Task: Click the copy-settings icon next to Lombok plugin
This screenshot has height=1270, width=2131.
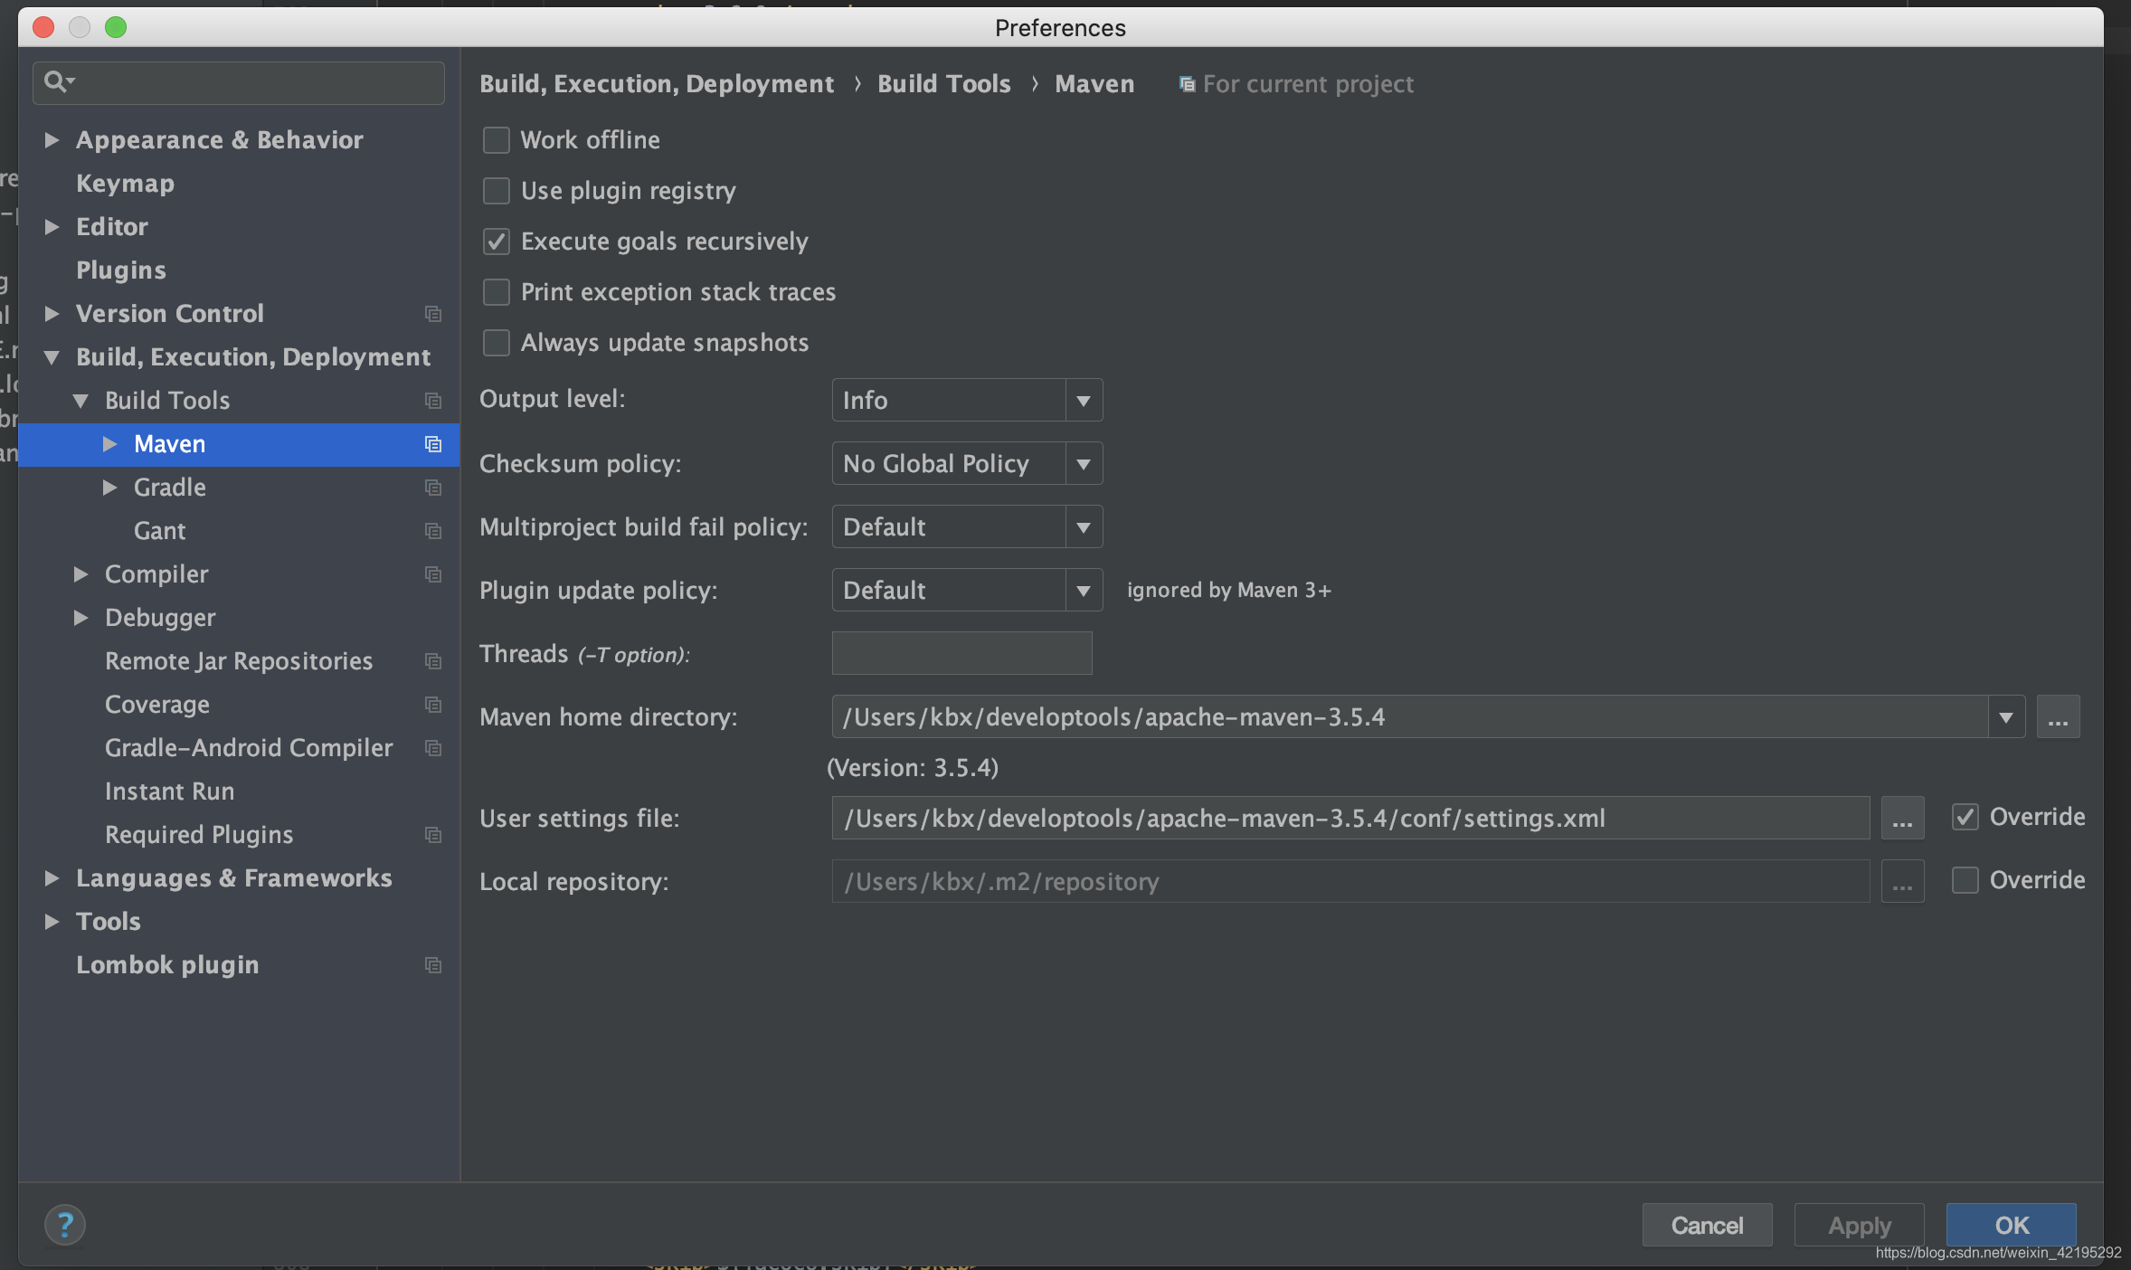Action: point(432,965)
